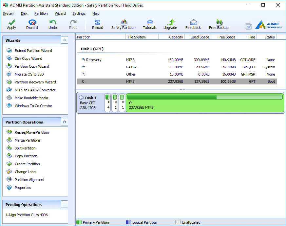The height and width of the screenshot is (226, 286).
Task: Click the Logical Partition legend swatch
Action: tap(128, 222)
